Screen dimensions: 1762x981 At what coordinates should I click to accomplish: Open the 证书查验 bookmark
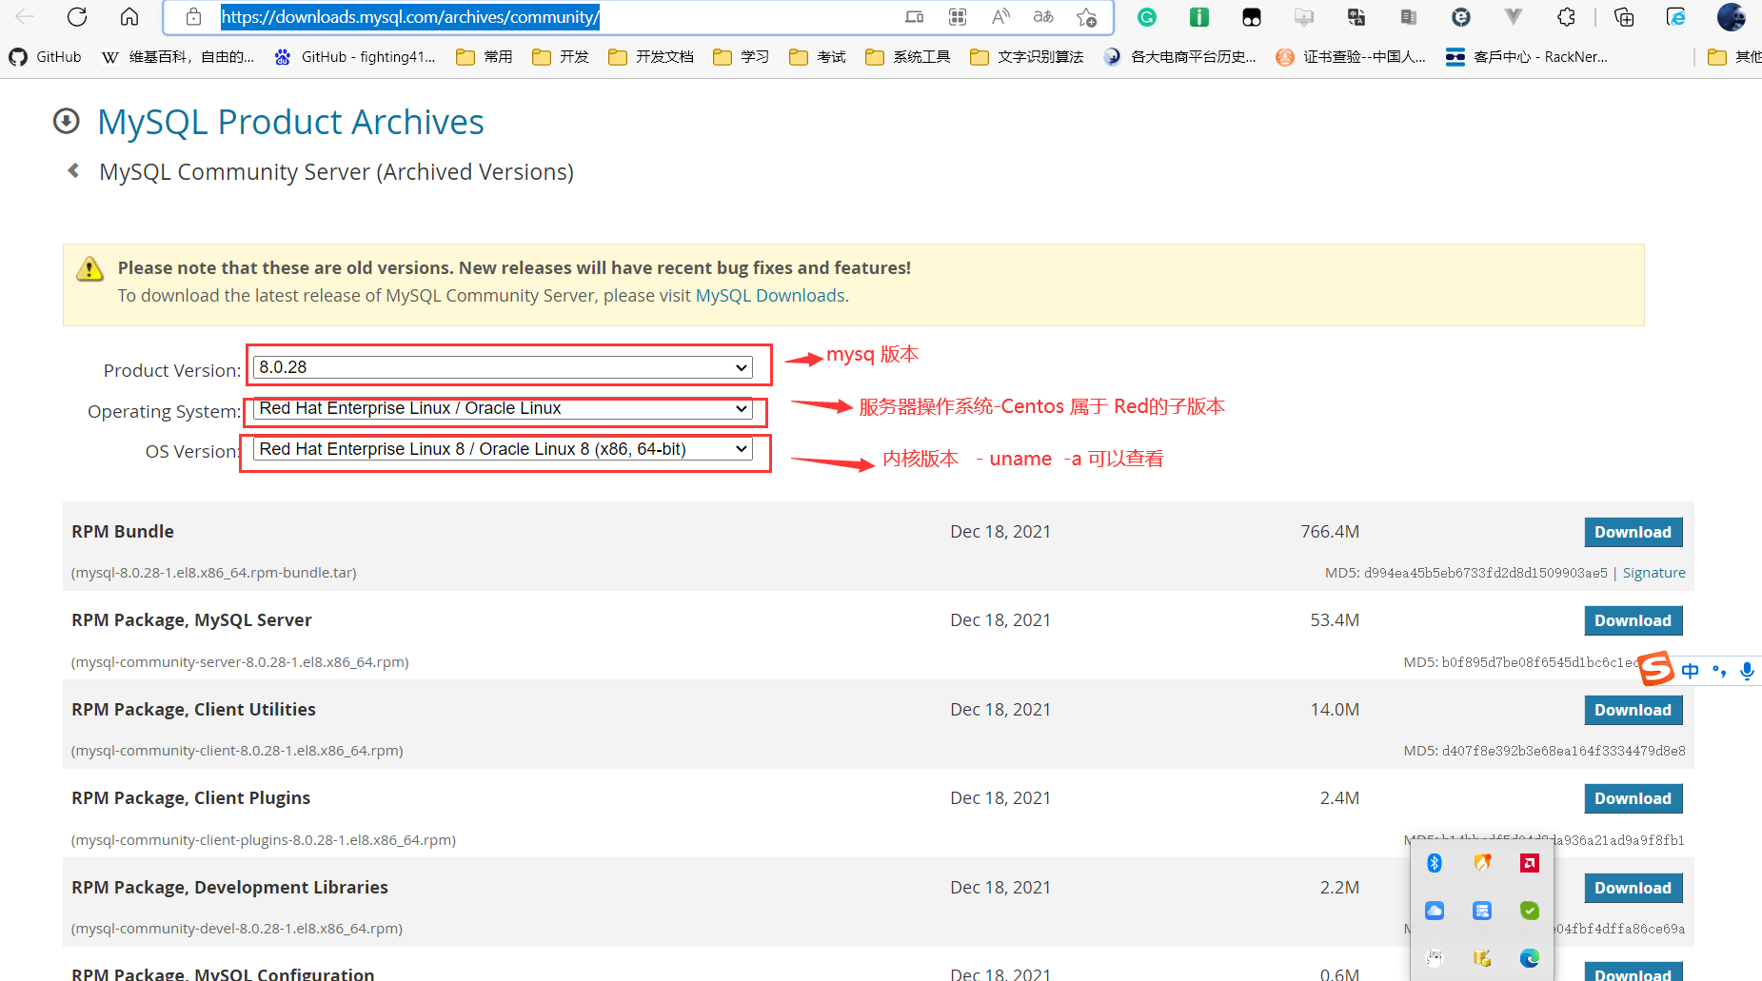(x=1351, y=57)
